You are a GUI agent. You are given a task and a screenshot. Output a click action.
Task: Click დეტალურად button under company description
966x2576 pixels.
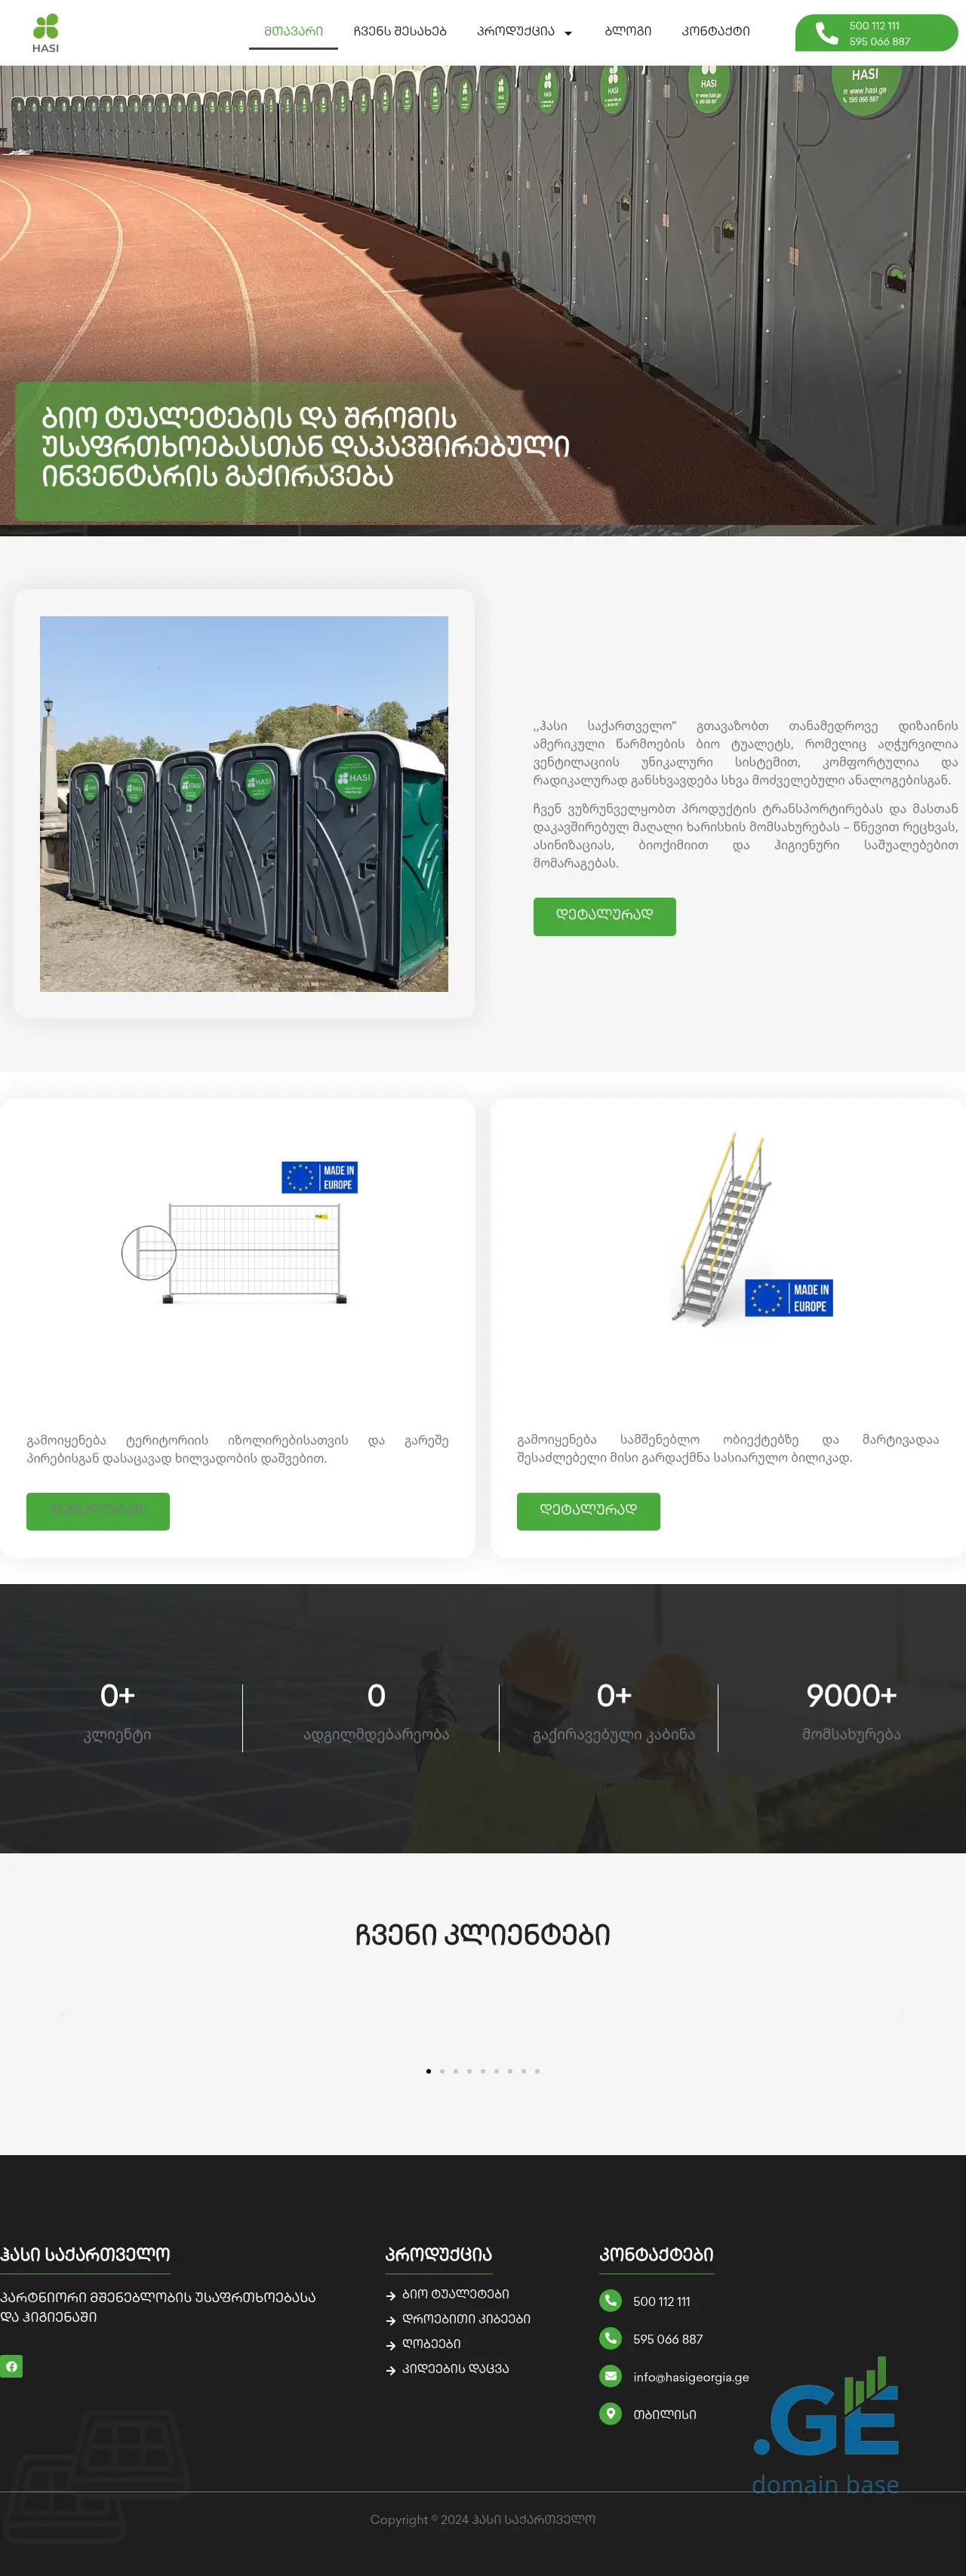point(604,916)
